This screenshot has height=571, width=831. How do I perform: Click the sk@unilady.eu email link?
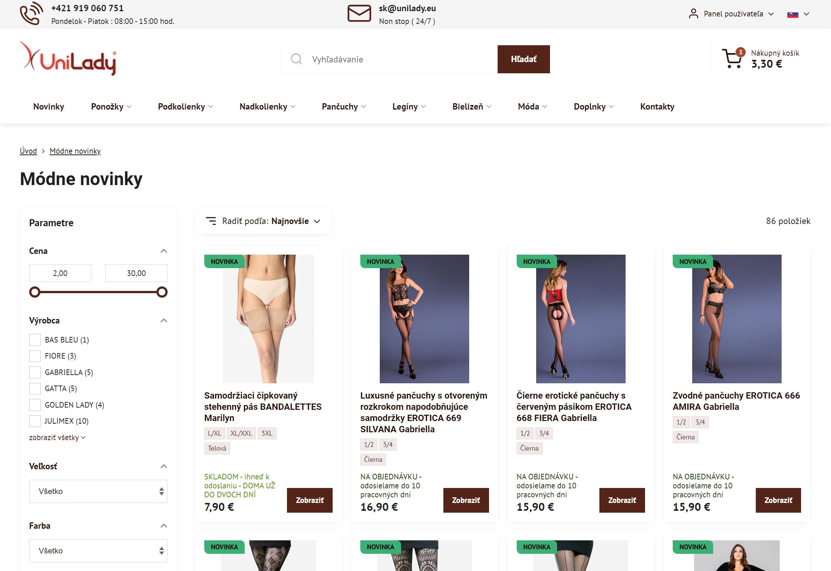(x=407, y=8)
